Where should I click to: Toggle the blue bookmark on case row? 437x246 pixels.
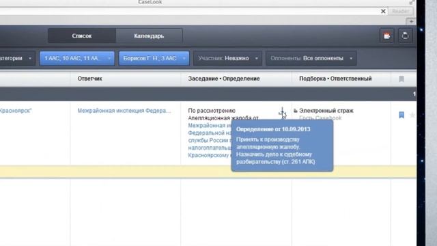click(x=401, y=115)
